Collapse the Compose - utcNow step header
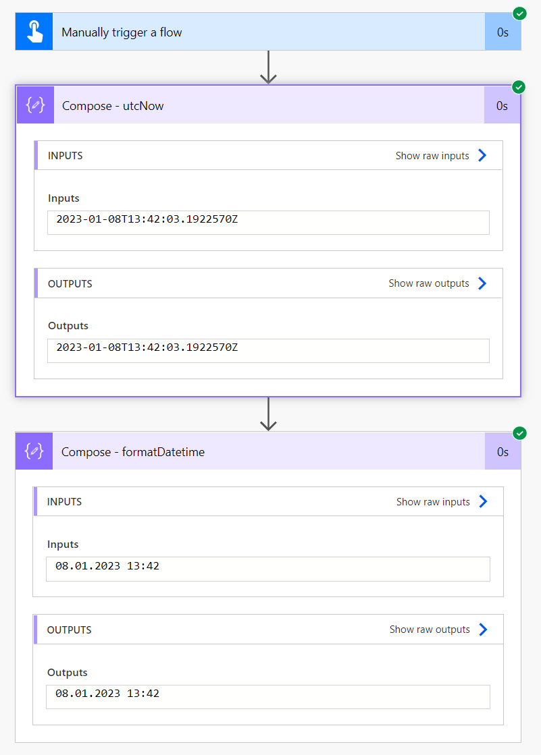 click(x=270, y=105)
